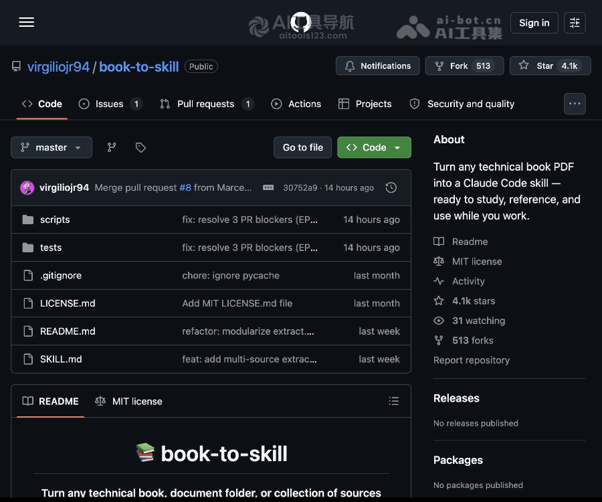602x502 pixels.
Task: Open the tests folder
Action: point(51,248)
